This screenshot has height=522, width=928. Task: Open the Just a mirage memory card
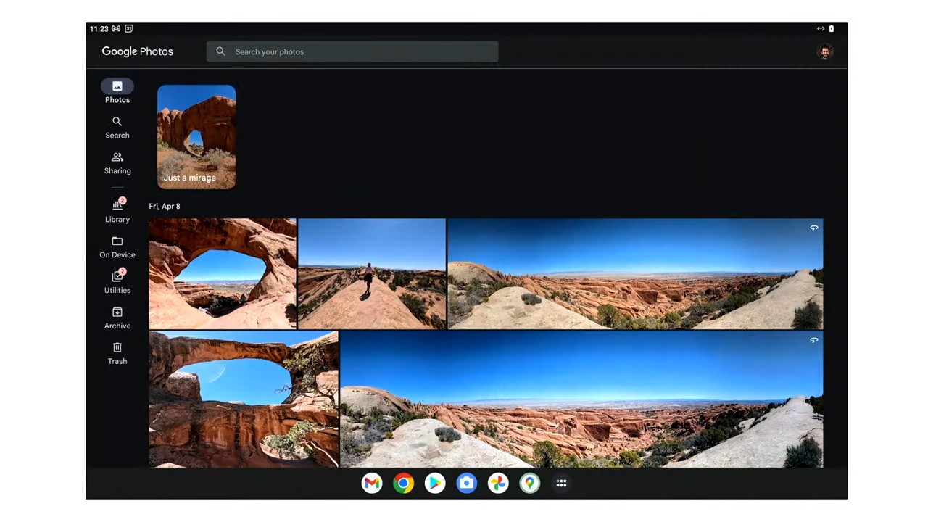coord(196,137)
